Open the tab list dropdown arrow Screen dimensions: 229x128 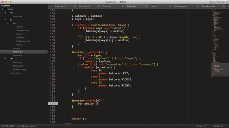(x=228, y=6)
